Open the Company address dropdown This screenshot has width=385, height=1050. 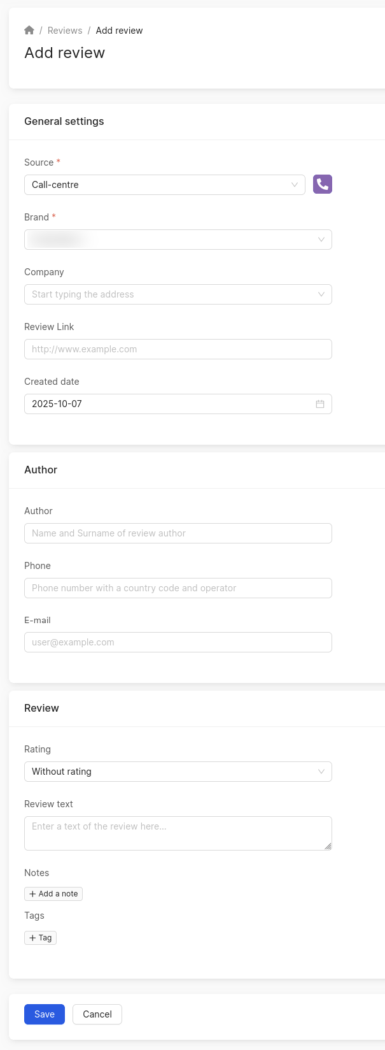pos(178,294)
